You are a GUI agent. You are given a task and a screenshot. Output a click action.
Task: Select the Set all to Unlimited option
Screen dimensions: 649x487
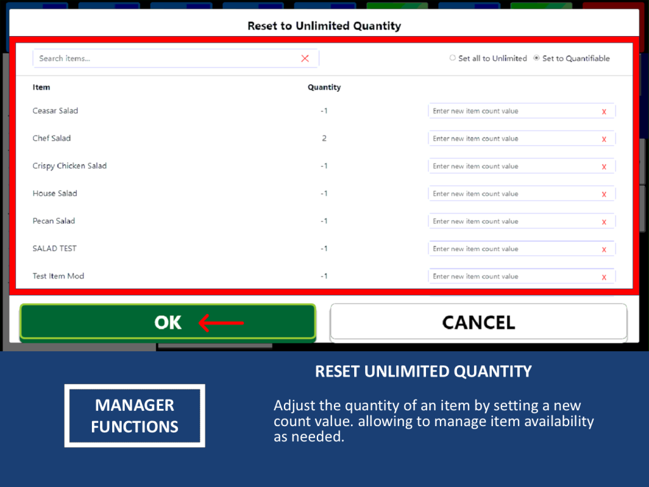[453, 58]
